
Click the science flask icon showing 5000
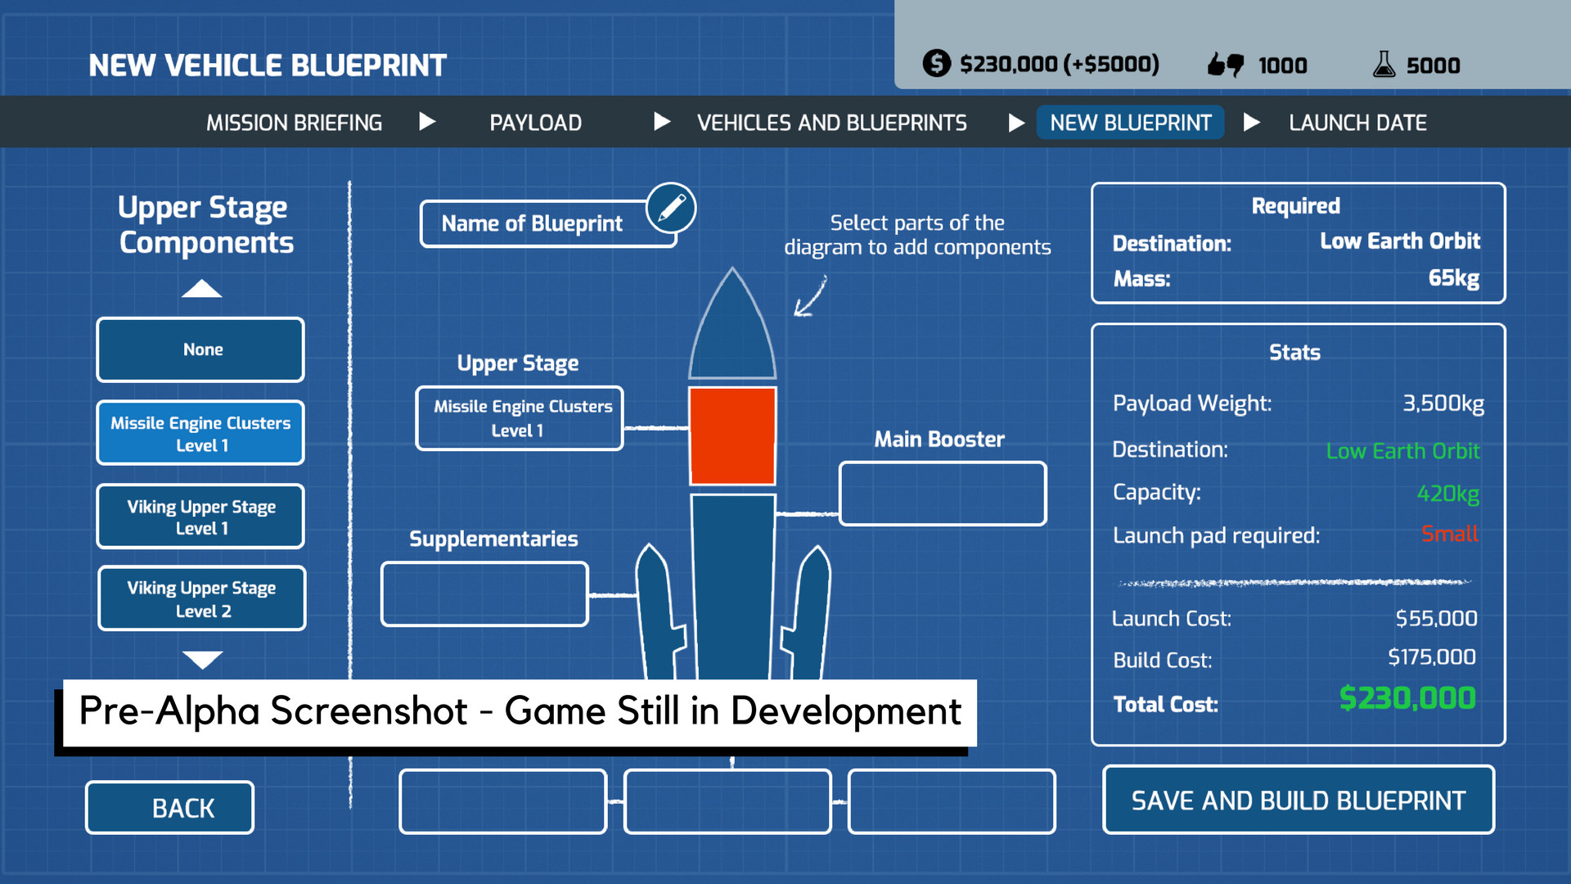1384,65
